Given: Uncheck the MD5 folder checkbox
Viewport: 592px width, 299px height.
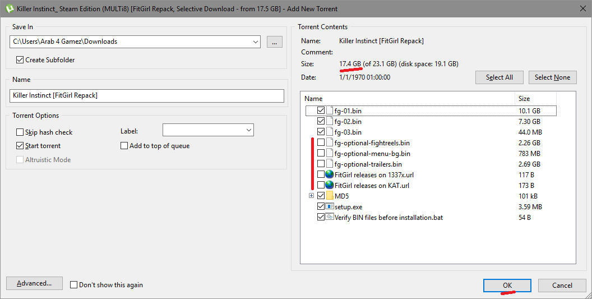Looking at the screenshot, I should [321, 196].
